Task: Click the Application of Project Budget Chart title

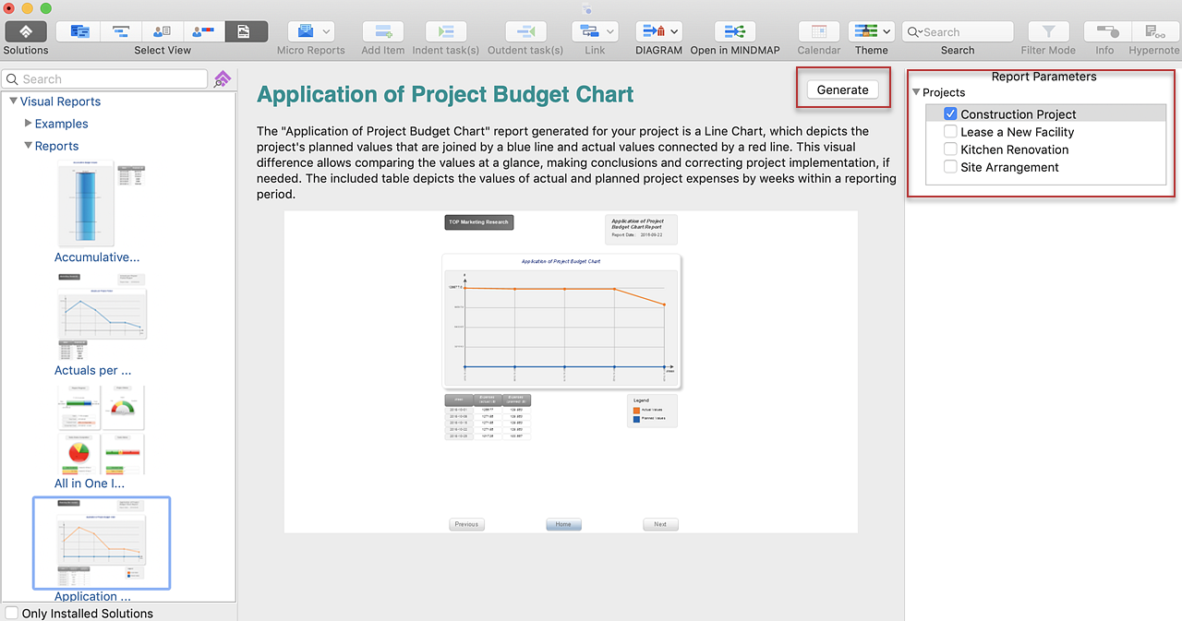Action: (445, 94)
